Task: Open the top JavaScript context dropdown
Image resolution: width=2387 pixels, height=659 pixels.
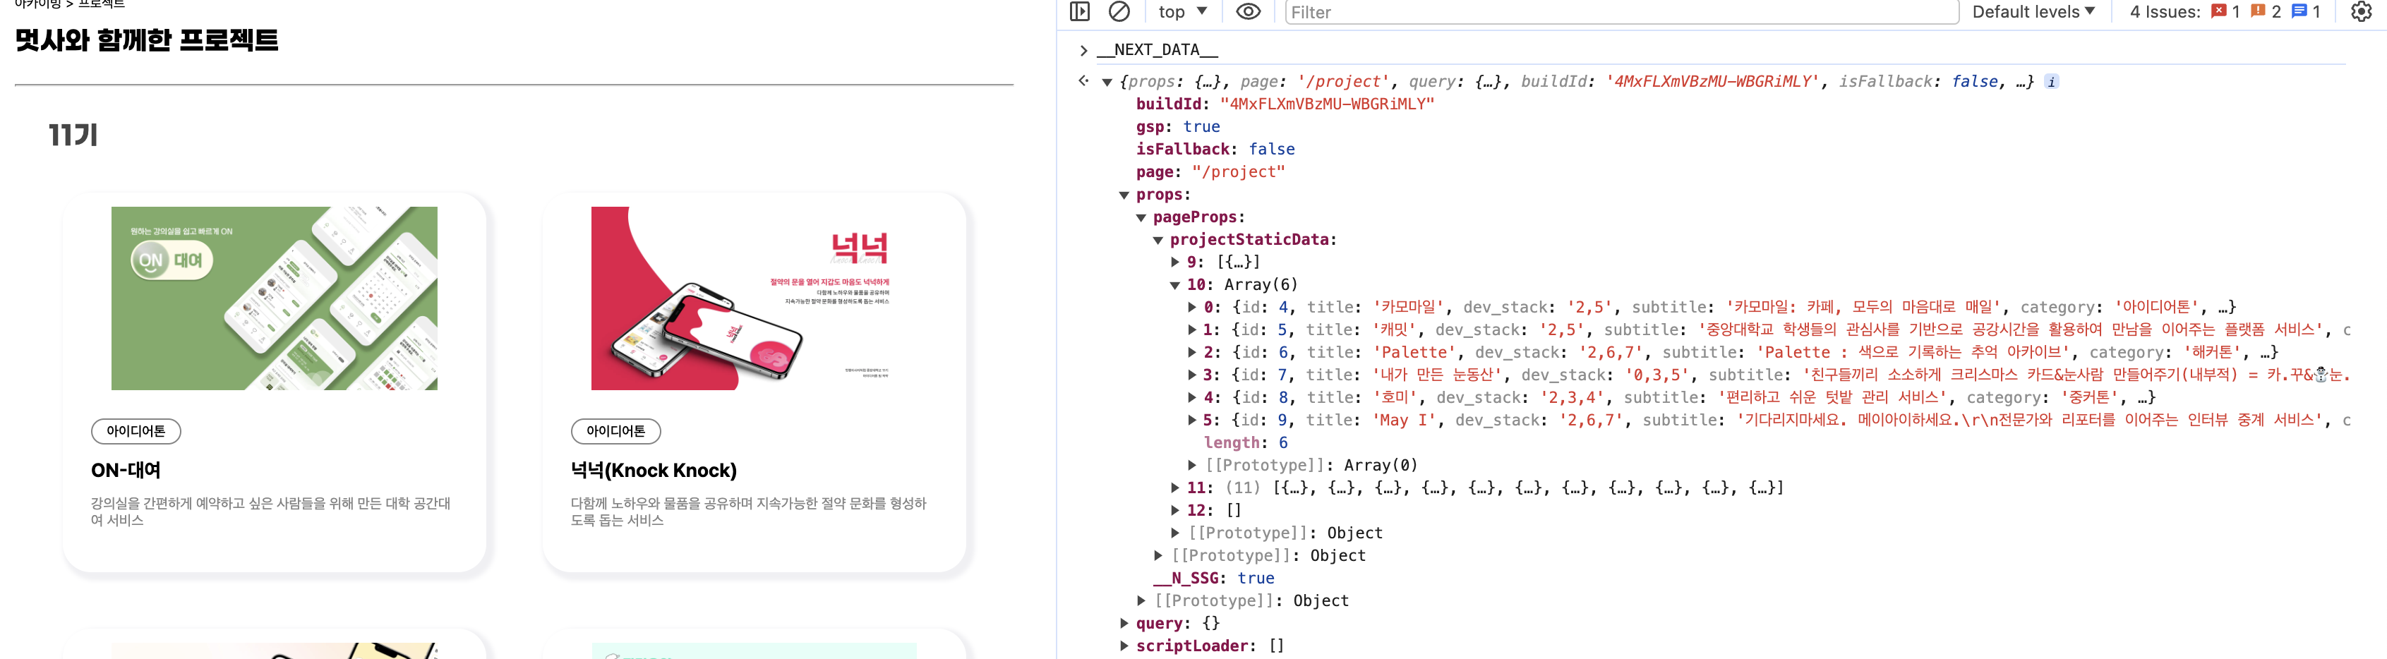Action: coord(1182,12)
